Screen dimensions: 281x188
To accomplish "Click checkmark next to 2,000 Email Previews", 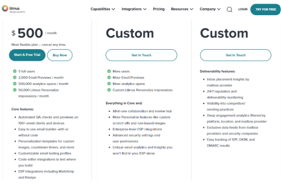I will click(15, 78).
